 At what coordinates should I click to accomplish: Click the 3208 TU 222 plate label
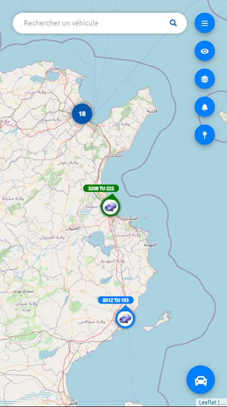pos(101,188)
